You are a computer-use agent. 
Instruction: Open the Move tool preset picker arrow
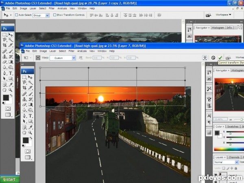[11, 15]
